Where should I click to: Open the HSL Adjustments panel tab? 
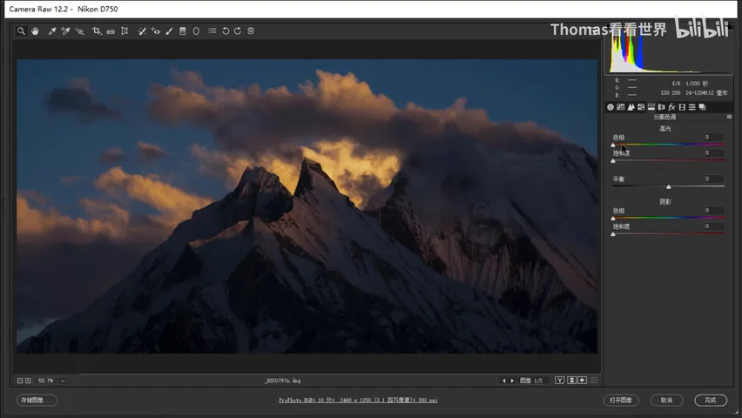pyautogui.click(x=641, y=107)
